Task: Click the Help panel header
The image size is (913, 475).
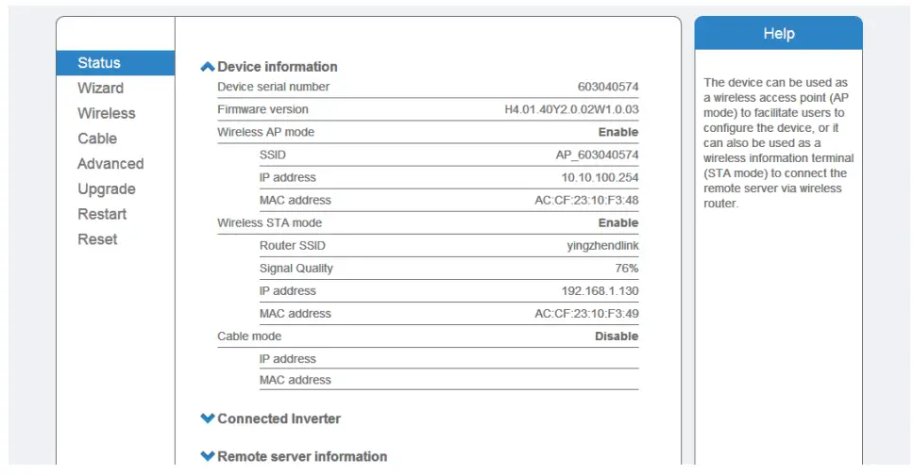Action: pyautogui.click(x=778, y=34)
